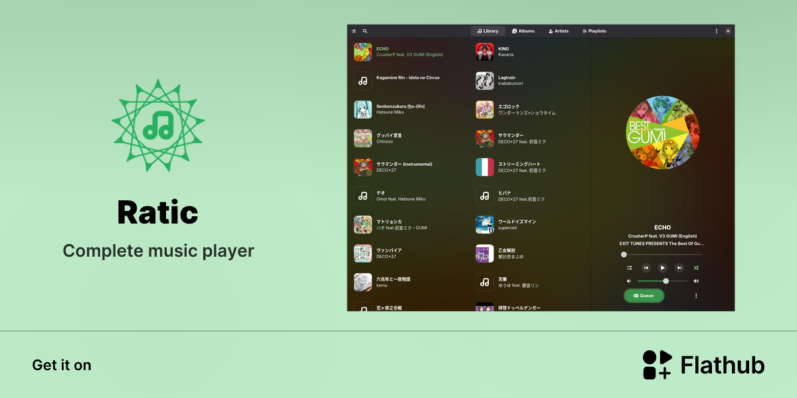Toggle the green shuffle button
Image resolution: width=797 pixels, height=398 pixels.
click(x=696, y=268)
